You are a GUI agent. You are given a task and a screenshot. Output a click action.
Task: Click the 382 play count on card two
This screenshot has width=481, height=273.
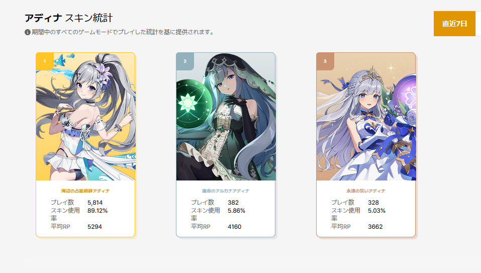click(x=233, y=203)
